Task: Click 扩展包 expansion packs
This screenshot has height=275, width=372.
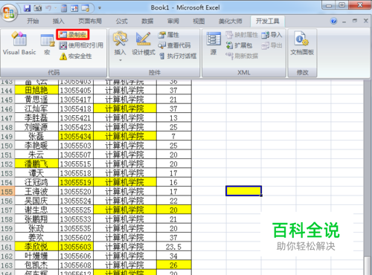Action: [239, 45]
